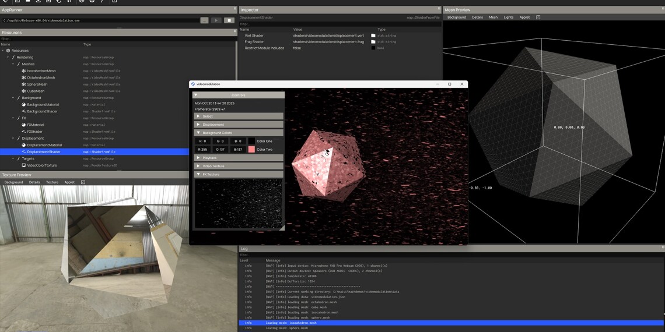Screen dimensions: 665x332
Task: Click the Color Two pink swatch
Action: [x=251, y=150]
